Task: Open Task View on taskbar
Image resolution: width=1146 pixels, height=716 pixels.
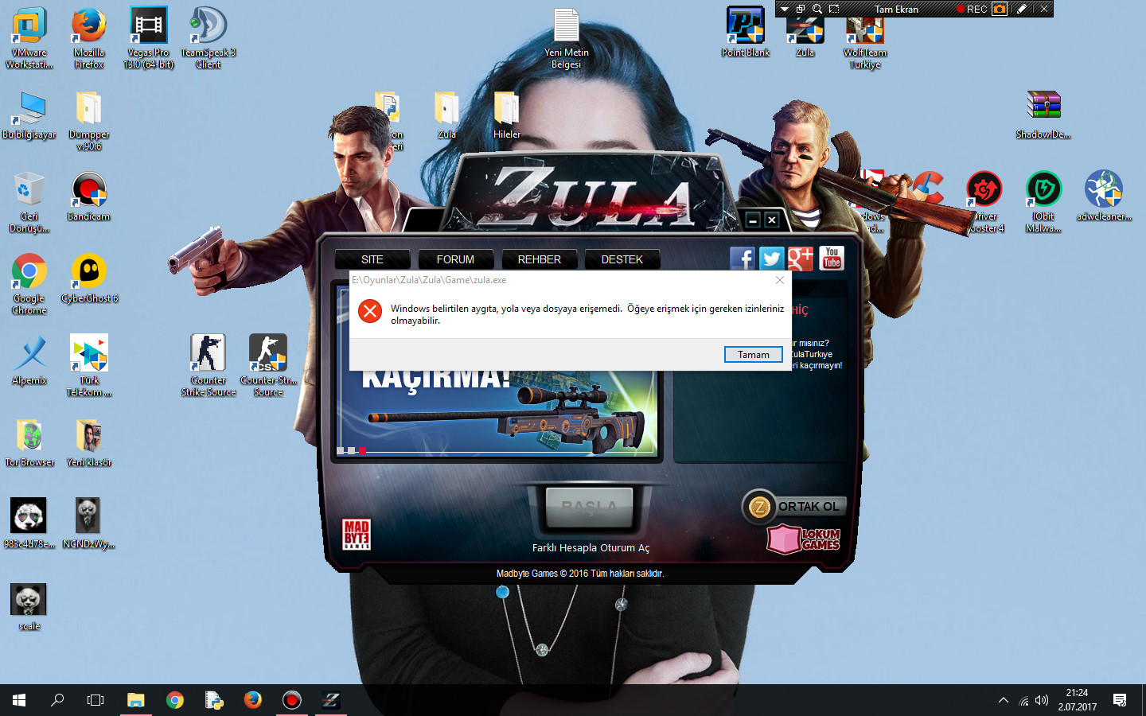Action: [x=95, y=700]
